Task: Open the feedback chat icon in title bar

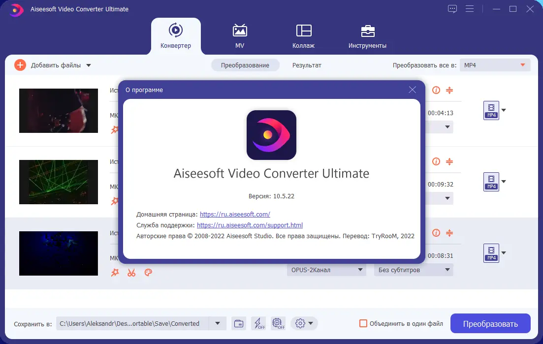Action: tap(452, 9)
